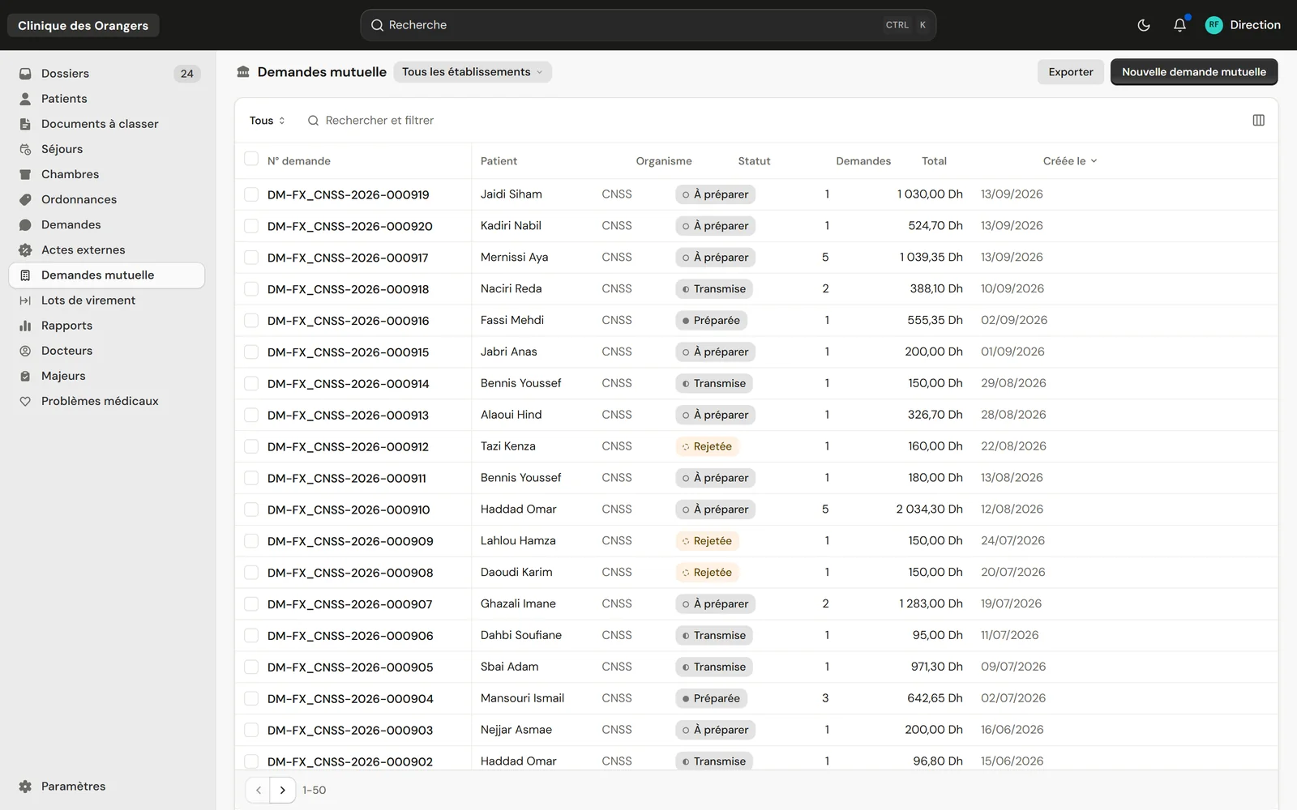Click patient name Haddad Omar row 000910
Screen dimensions: 1297x810
click(x=518, y=509)
